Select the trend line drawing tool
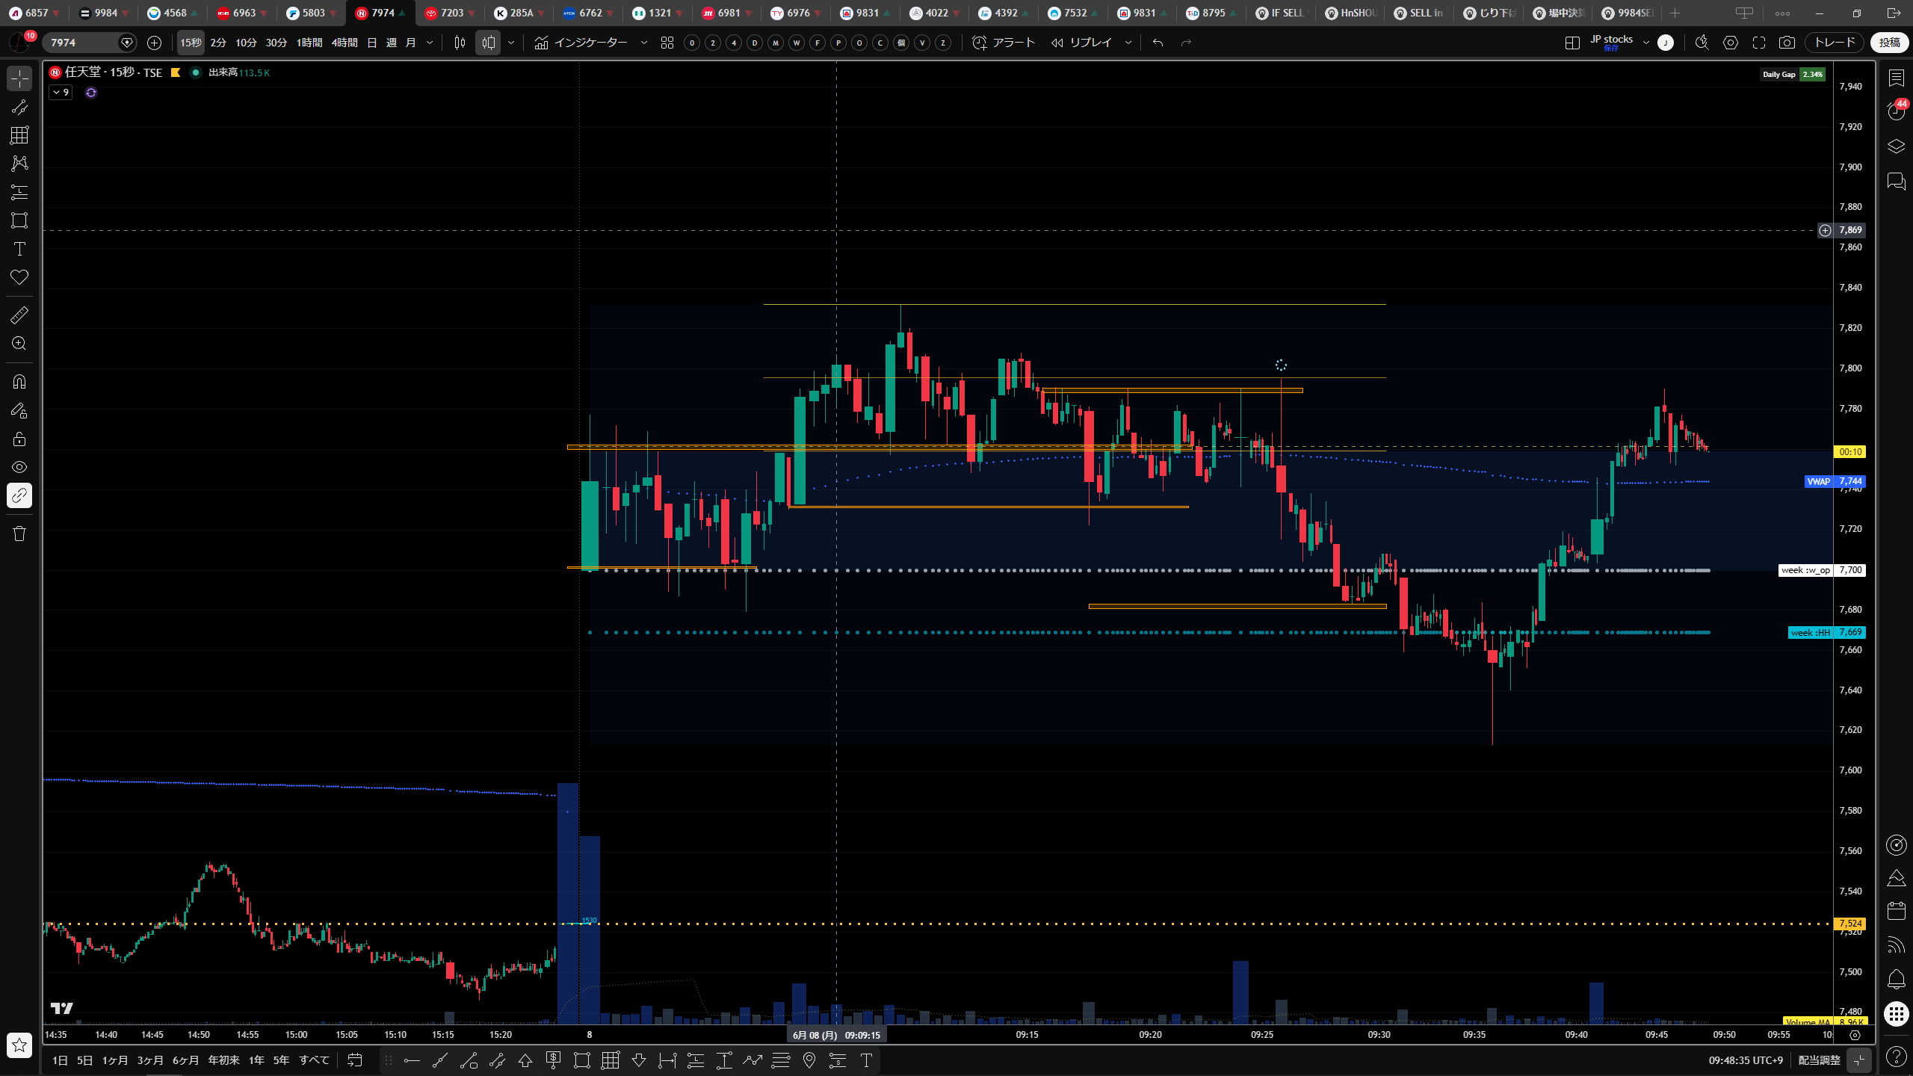 point(19,107)
